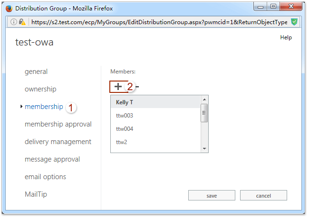Viewport: 309px width, 218px height.
Task: Open the general section
Action: click(36, 72)
